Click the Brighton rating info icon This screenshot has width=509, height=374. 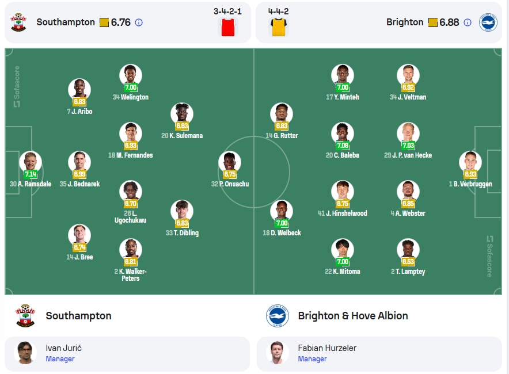tap(468, 22)
